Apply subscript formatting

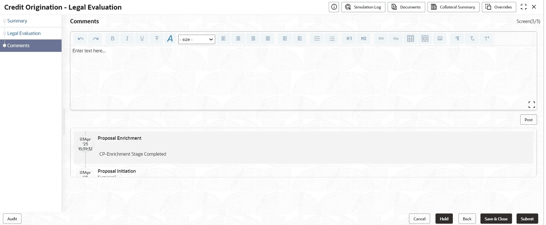472,39
